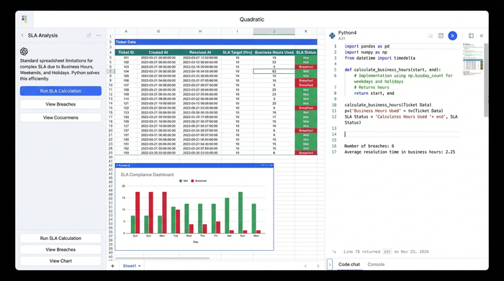504x281 pixels.
Task: Click the Average resolution time output line
Action: click(x=400, y=152)
